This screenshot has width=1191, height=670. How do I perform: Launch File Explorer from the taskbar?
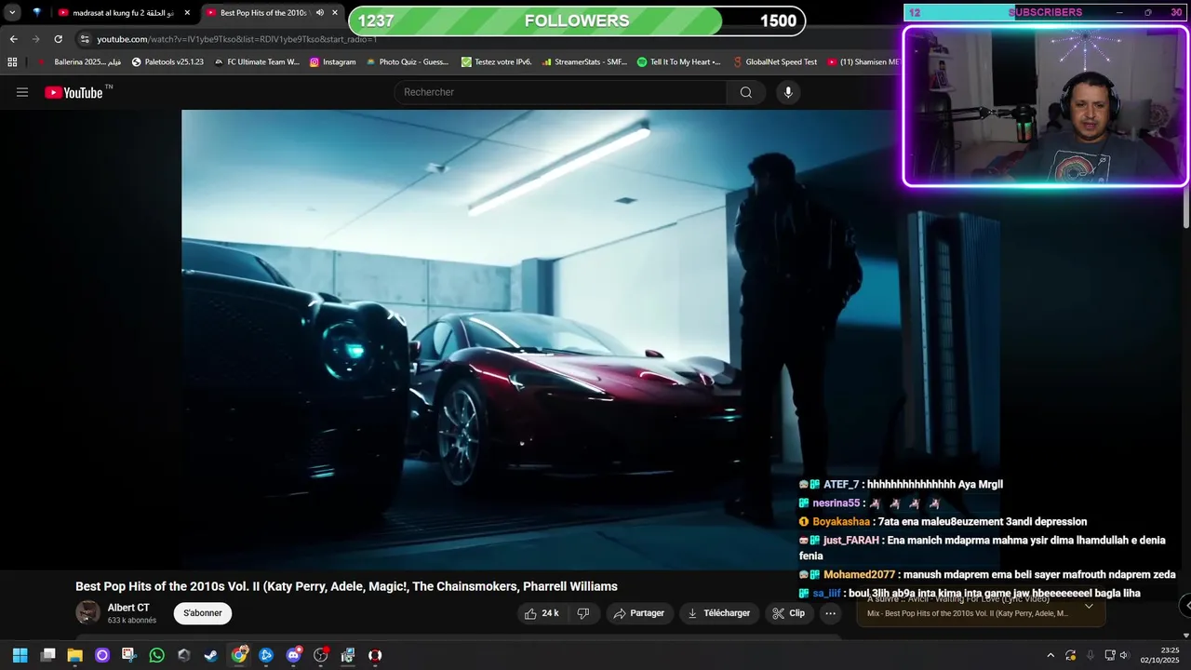click(75, 655)
